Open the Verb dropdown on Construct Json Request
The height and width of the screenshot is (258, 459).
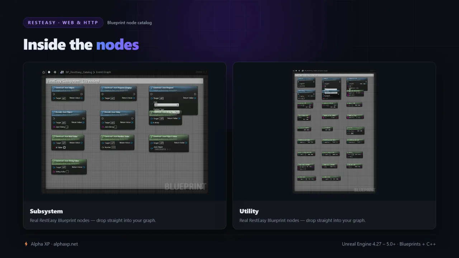click(166, 105)
